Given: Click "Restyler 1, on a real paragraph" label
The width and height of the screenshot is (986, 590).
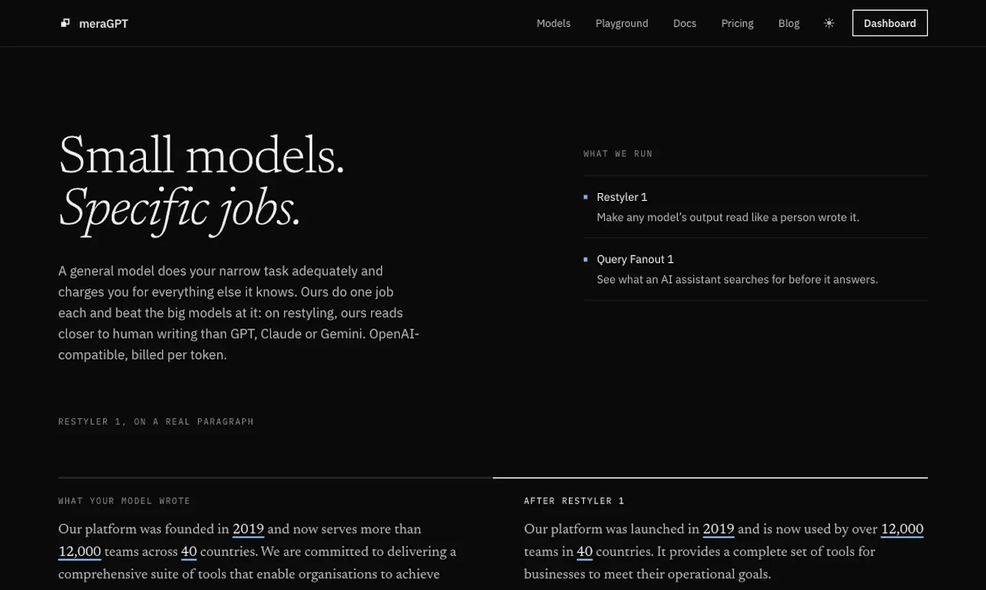Looking at the screenshot, I should [156, 421].
